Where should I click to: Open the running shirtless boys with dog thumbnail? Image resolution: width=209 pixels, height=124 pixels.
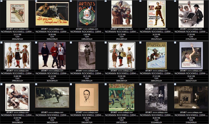coord(18,97)
